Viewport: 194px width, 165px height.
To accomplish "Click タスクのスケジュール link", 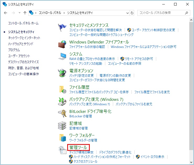I will click(x=85, y=162).
